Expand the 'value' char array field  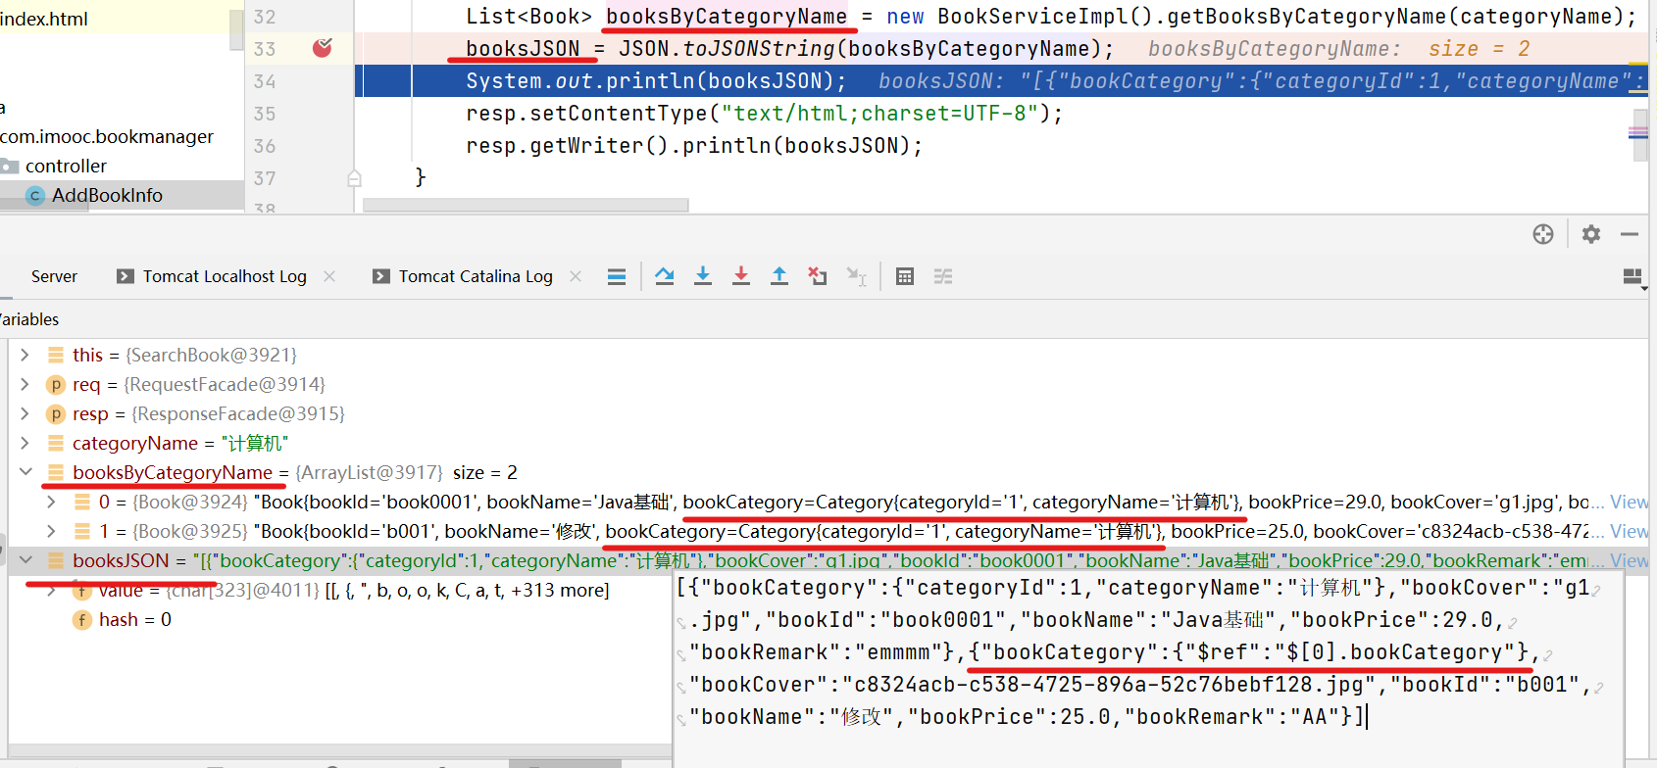pos(52,590)
